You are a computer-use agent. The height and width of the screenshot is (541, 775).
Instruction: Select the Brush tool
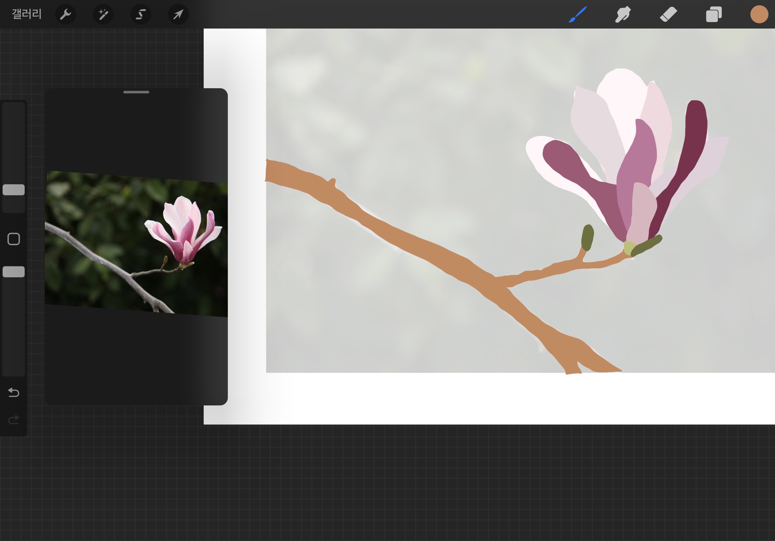tap(578, 15)
